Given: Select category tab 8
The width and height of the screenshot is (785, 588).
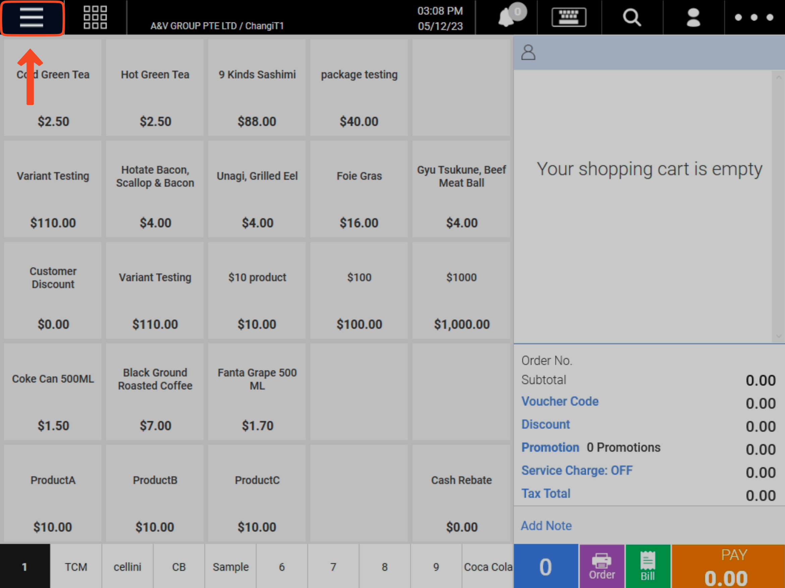Looking at the screenshot, I should 385,566.
